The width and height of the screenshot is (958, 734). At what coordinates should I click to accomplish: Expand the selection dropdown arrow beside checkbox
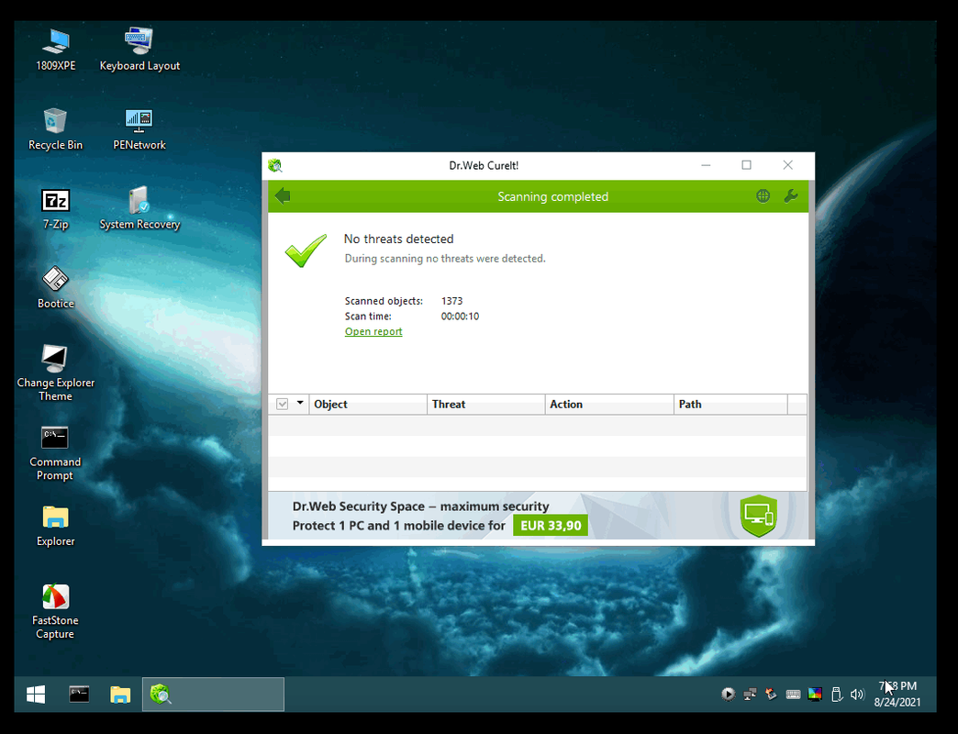300,403
